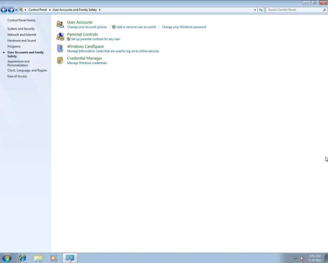Open the Parental Controls heading
The width and height of the screenshot is (328, 263).
(x=83, y=34)
